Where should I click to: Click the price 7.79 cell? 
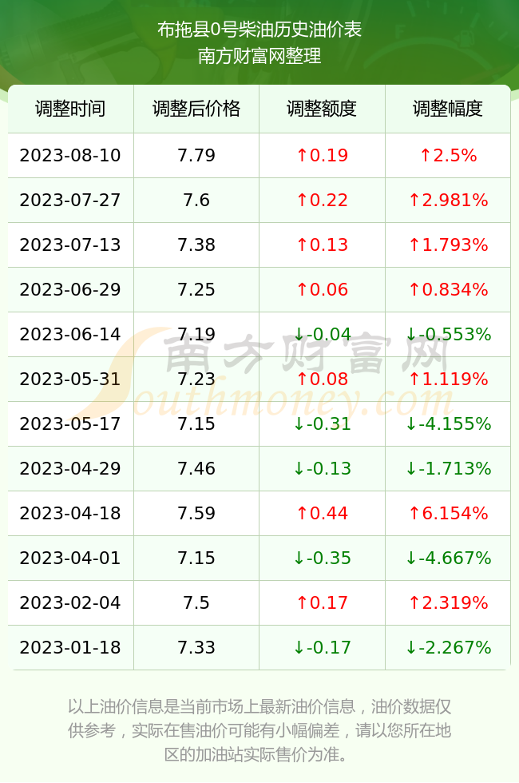(196, 155)
